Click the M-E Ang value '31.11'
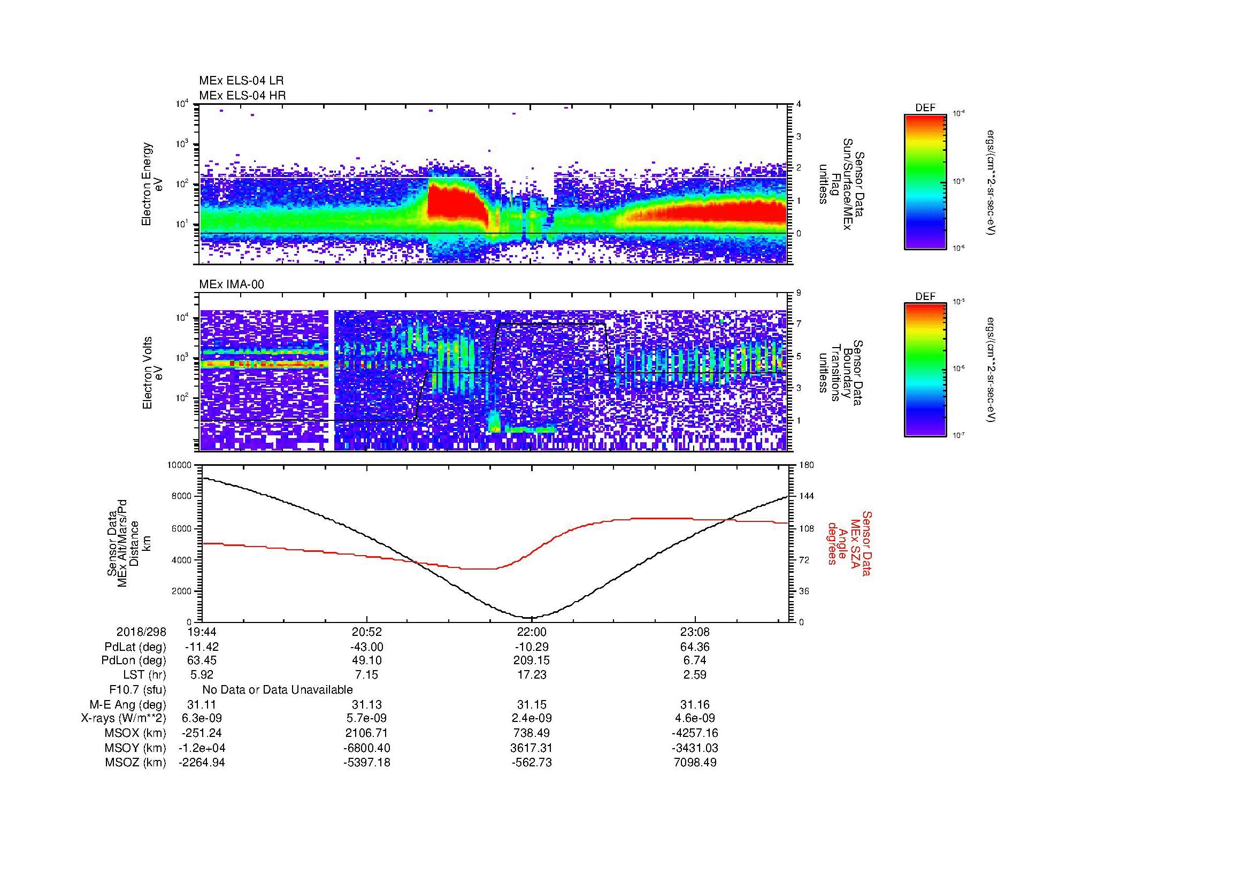 tap(202, 704)
